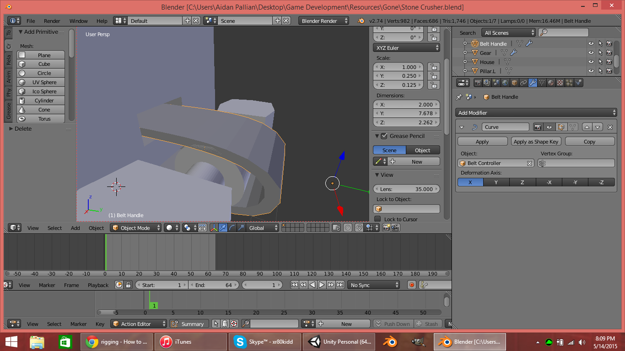
Task: Click the OpenGL render image camera icon
Action: 386,228
